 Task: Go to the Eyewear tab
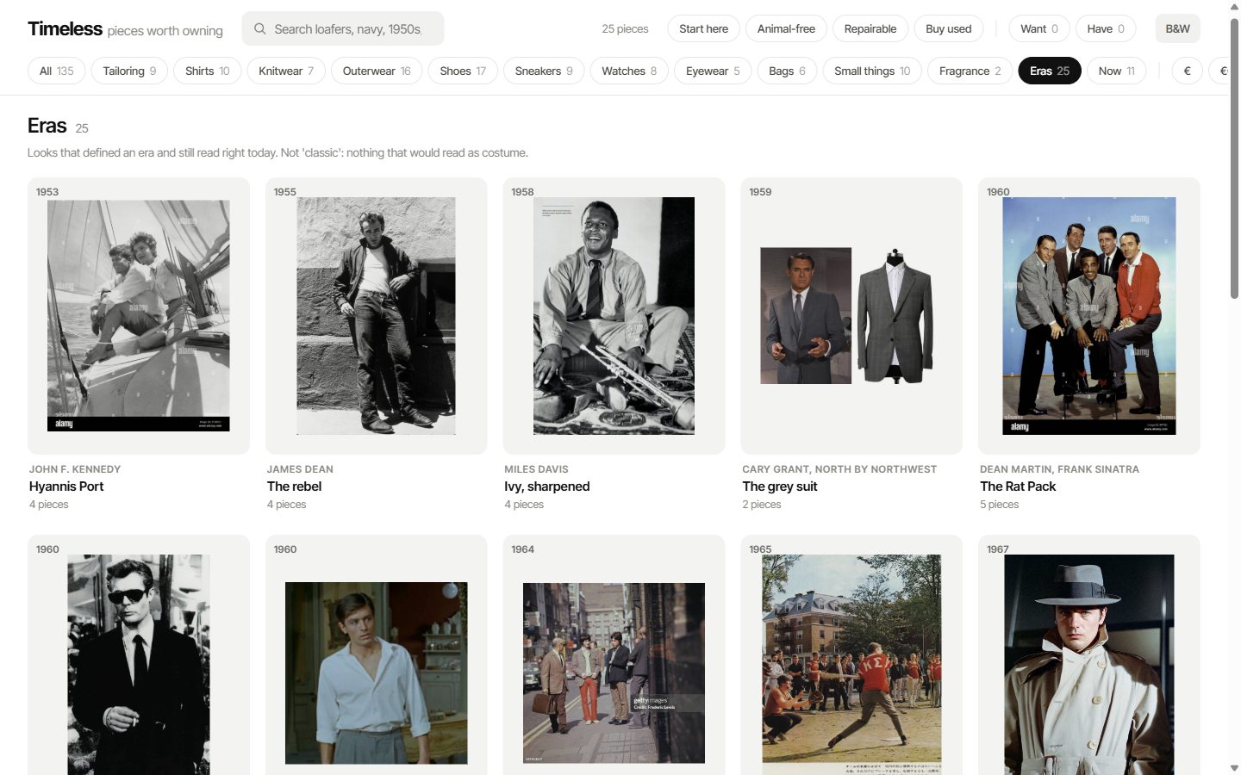713,71
